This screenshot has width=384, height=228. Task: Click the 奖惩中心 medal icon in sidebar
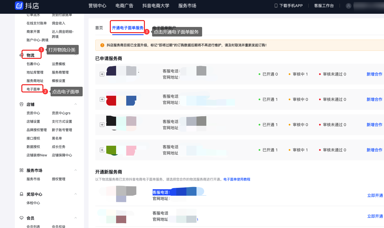21,194
